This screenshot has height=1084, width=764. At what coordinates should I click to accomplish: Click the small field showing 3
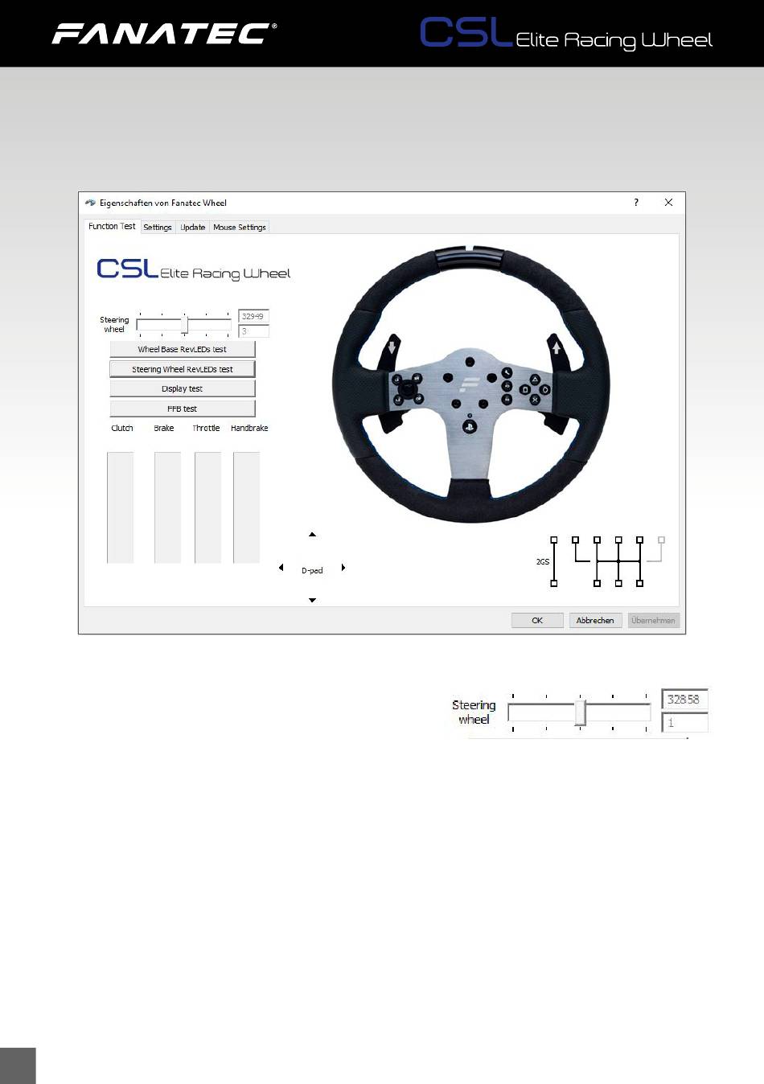(253, 331)
